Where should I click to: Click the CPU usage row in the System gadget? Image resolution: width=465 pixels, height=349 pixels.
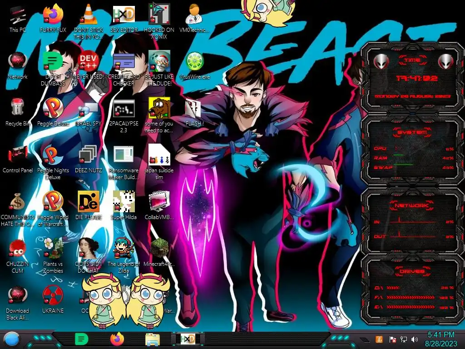click(x=414, y=149)
